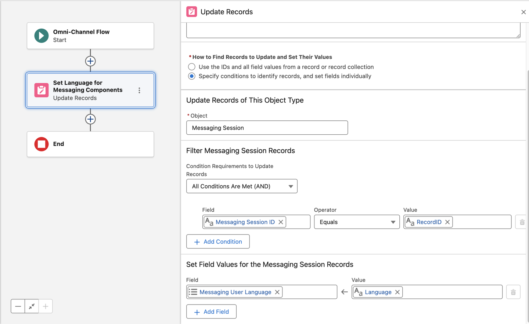Image resolution: width=529 pixels, height=324 pixels.
Task: Remove the Language value pill
Action: click(x=397, y=292)
